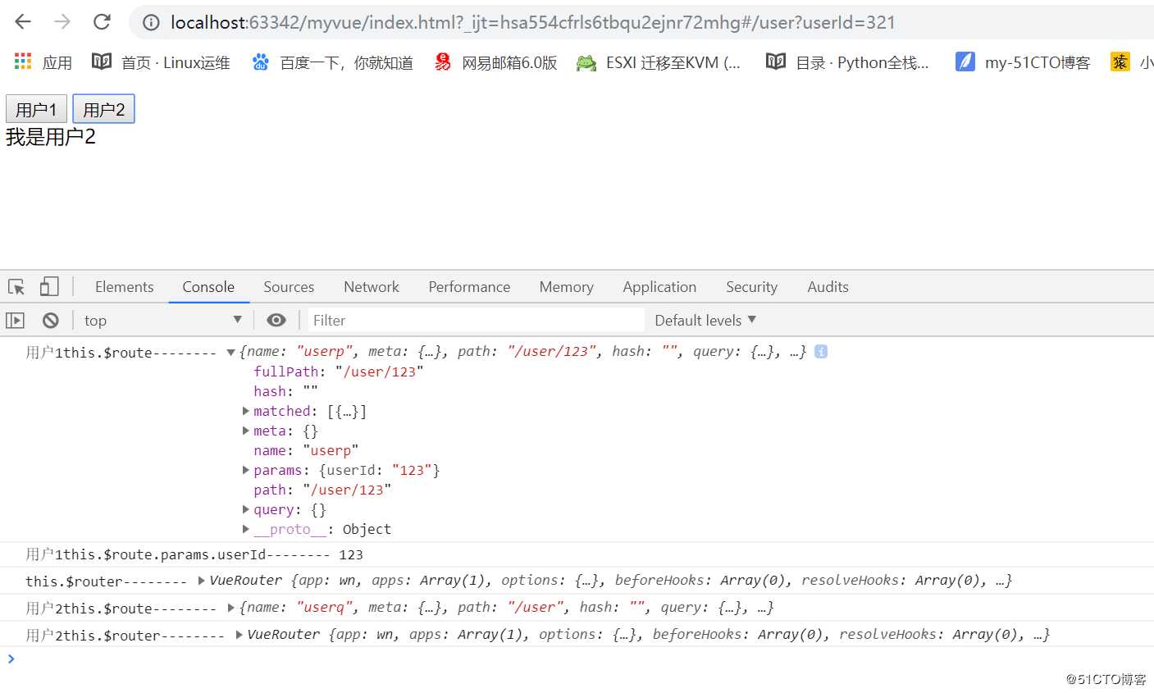Show the console sidebar icon
The height and width of the screenshot is (693, 1154).
16,321
